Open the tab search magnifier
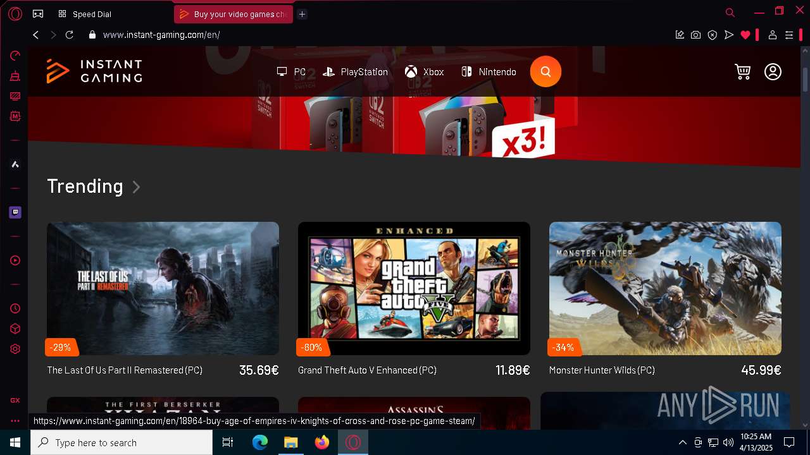810x455 pixels. [730, 12]
